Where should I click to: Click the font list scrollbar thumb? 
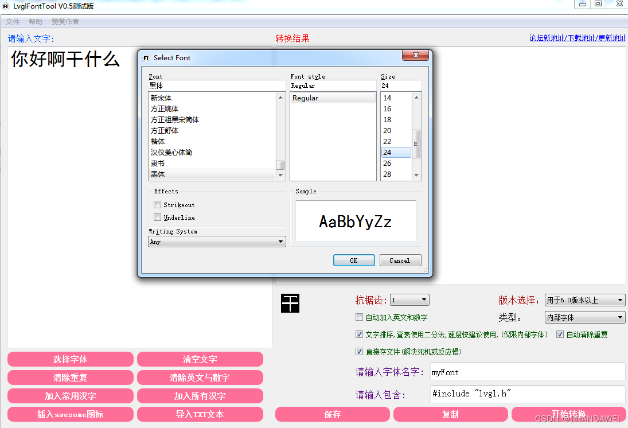click(280, 165)
